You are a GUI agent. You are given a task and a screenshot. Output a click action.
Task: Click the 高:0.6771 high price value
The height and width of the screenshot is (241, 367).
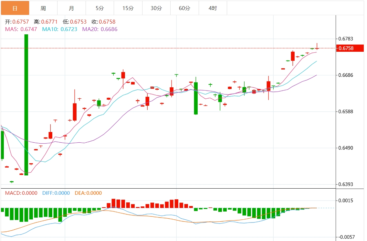click(x=46, y=22)
